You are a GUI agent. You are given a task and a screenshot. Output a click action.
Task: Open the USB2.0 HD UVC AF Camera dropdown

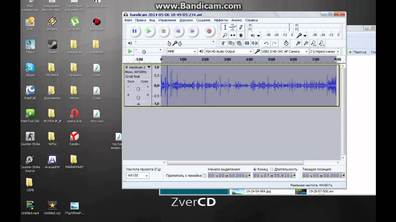[x=285, y=51]
